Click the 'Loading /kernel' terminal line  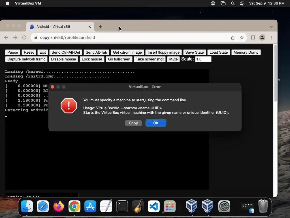coord(70,72)
